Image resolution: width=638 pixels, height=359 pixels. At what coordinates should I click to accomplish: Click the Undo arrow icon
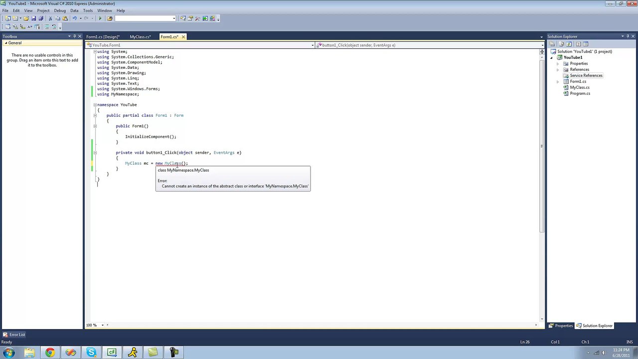75,18
